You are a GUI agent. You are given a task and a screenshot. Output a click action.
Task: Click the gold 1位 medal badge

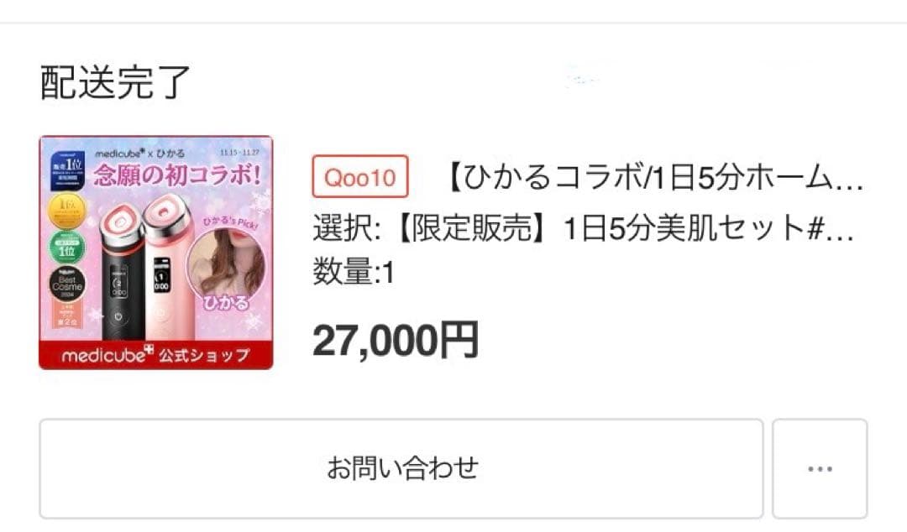click(66, 210)
